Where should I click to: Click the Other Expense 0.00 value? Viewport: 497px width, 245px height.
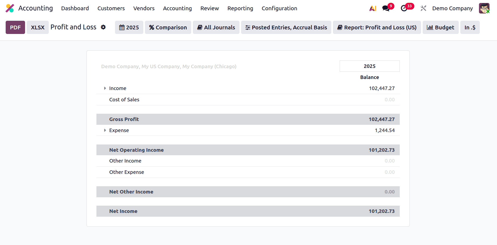(390, 172)
